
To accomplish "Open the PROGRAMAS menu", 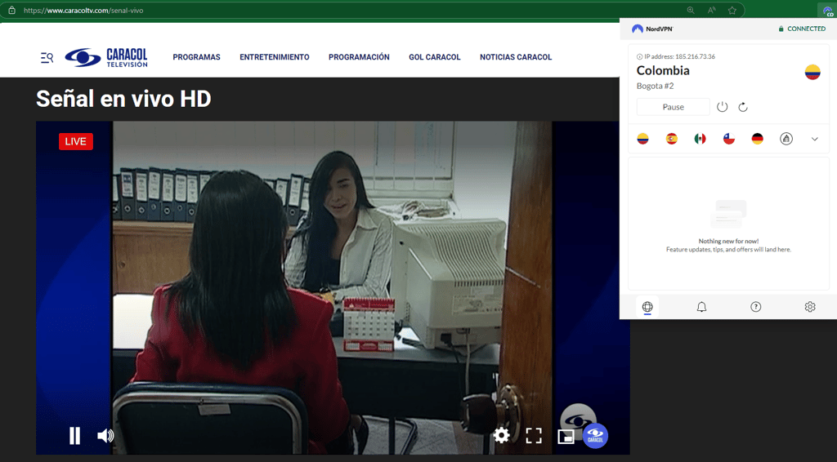I will click(196, 57).
